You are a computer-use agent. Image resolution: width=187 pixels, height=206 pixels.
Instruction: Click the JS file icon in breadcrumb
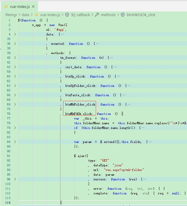coord(36,15)
